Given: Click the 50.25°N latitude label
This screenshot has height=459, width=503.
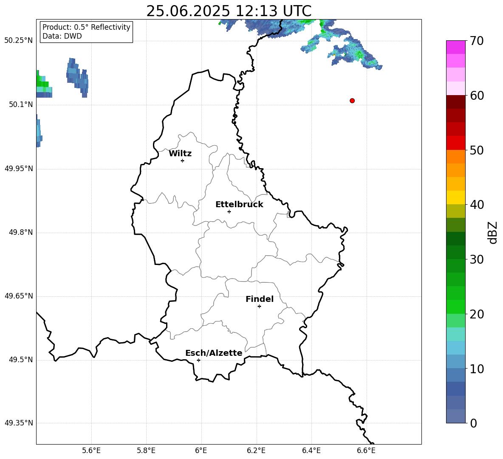Looking at the screenshot, I should tap(18, 41).
